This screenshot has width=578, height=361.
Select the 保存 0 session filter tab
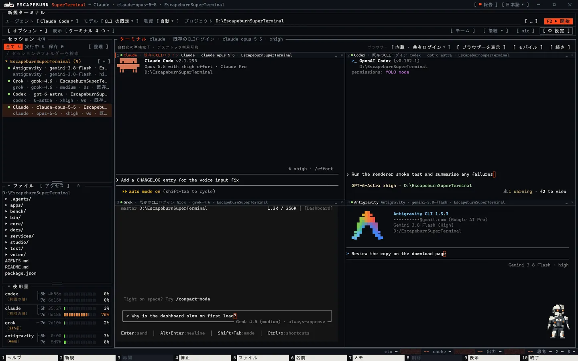pyautogui.click(x=56, y=47)
